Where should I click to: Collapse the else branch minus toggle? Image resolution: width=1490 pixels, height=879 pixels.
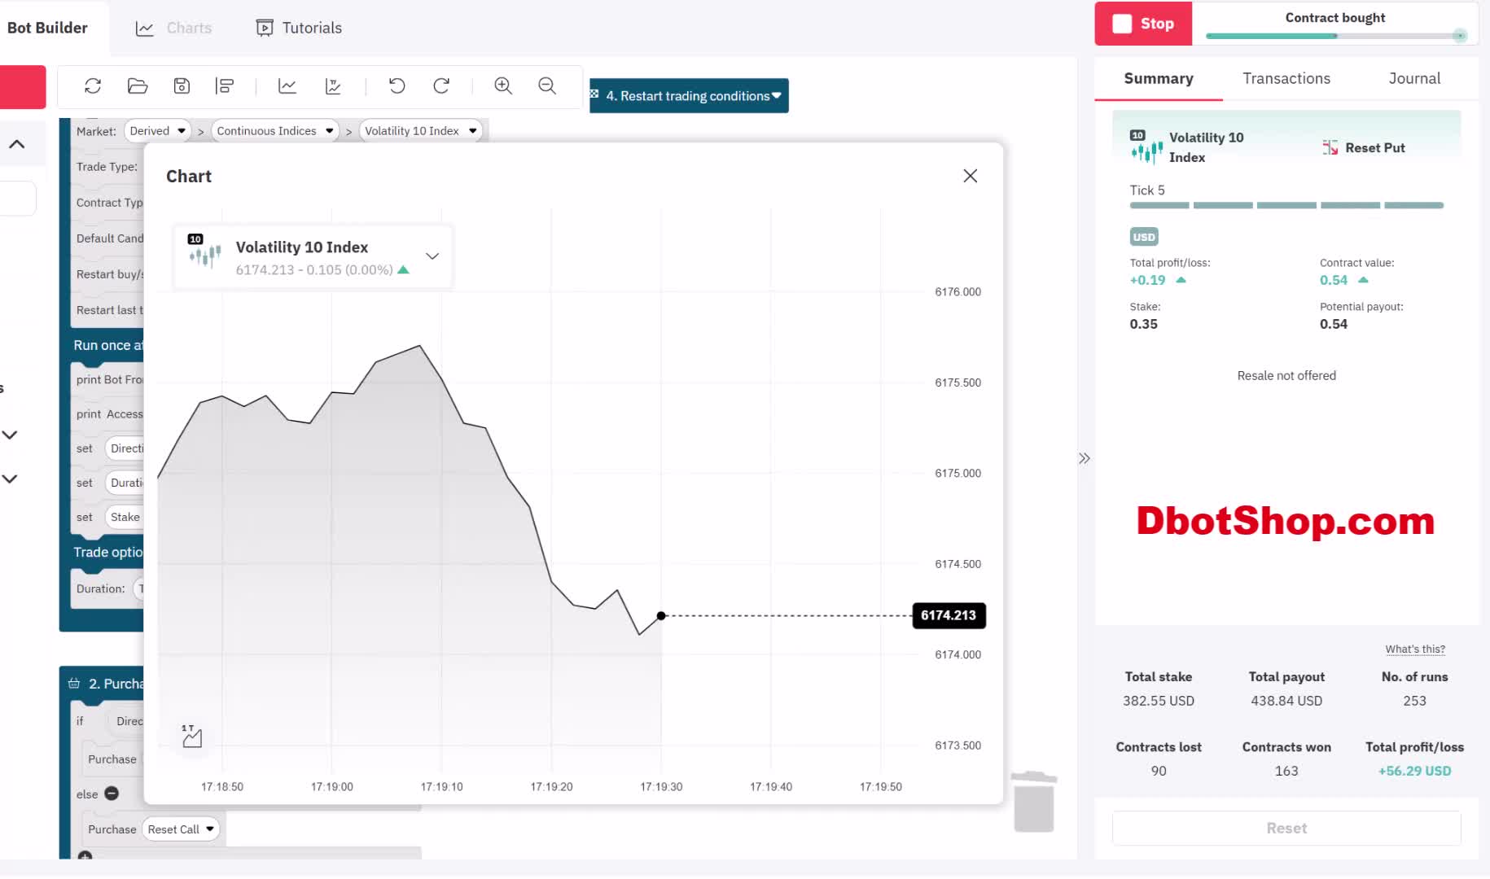click(112, 794)
